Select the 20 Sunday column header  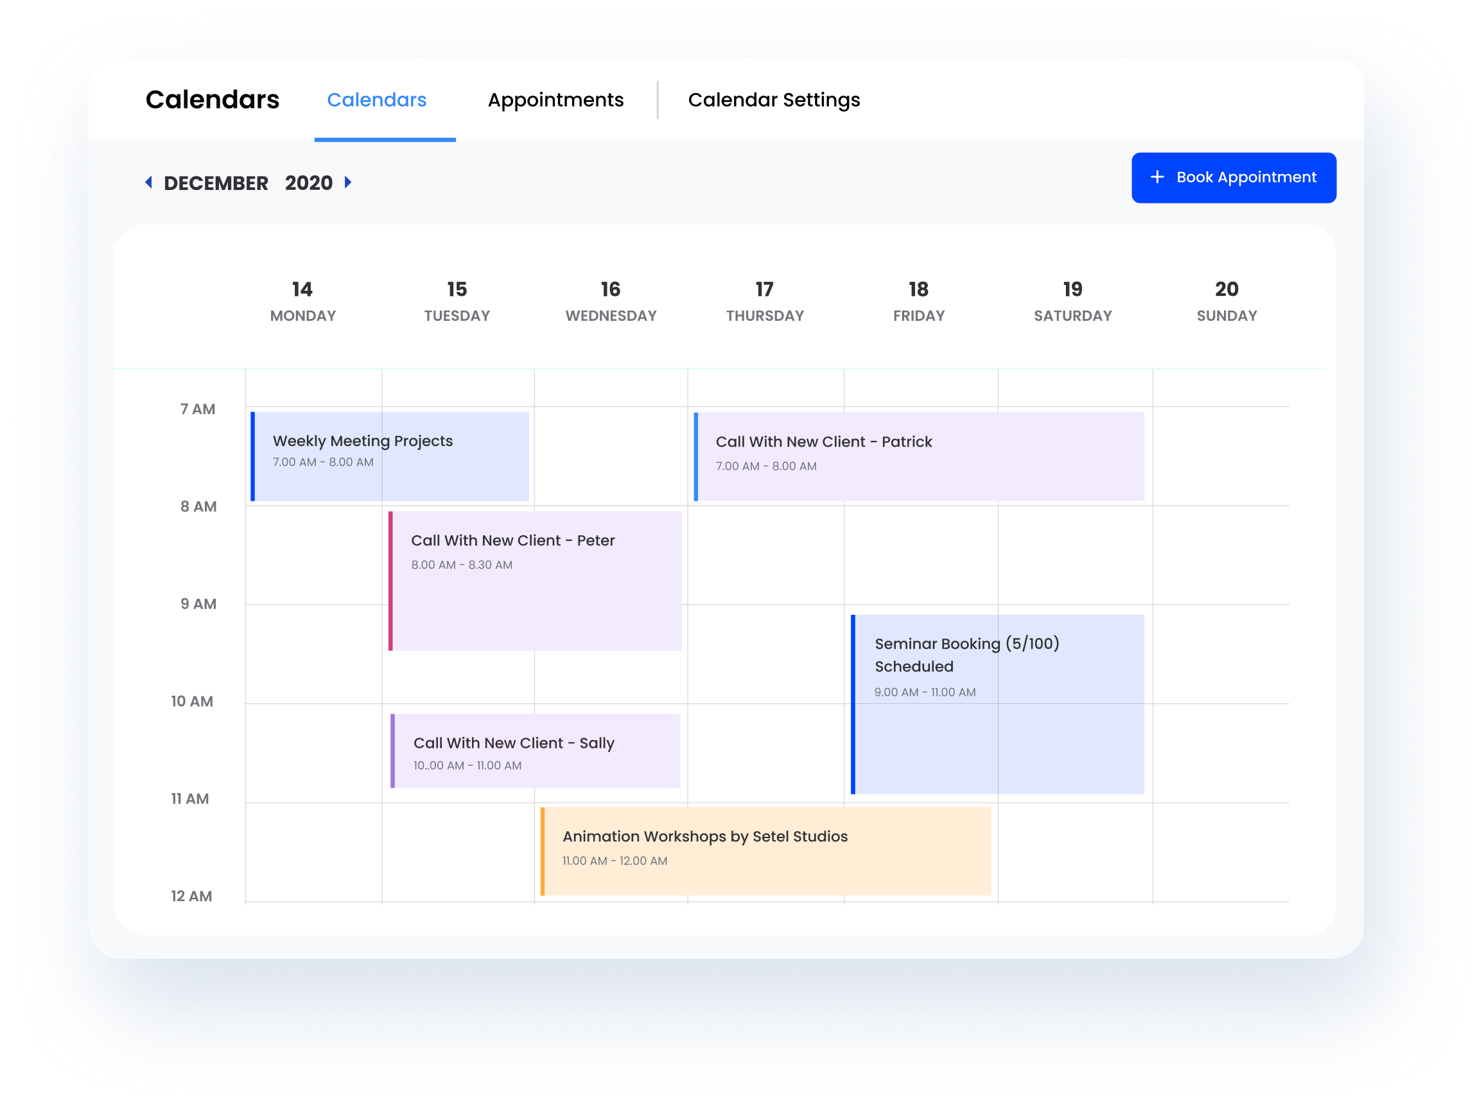(x=1226, y=301)
